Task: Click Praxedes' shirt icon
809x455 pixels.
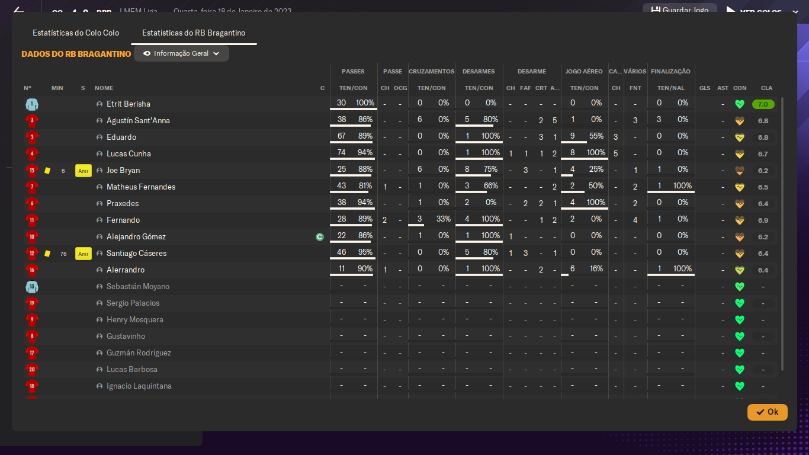Action: click(x=32, y=204)
